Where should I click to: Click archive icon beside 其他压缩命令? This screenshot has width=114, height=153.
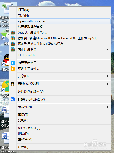13,50
